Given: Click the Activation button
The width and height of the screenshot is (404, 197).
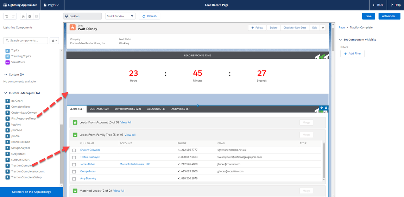Looking at the screenshot, I should tap(389, 16).
